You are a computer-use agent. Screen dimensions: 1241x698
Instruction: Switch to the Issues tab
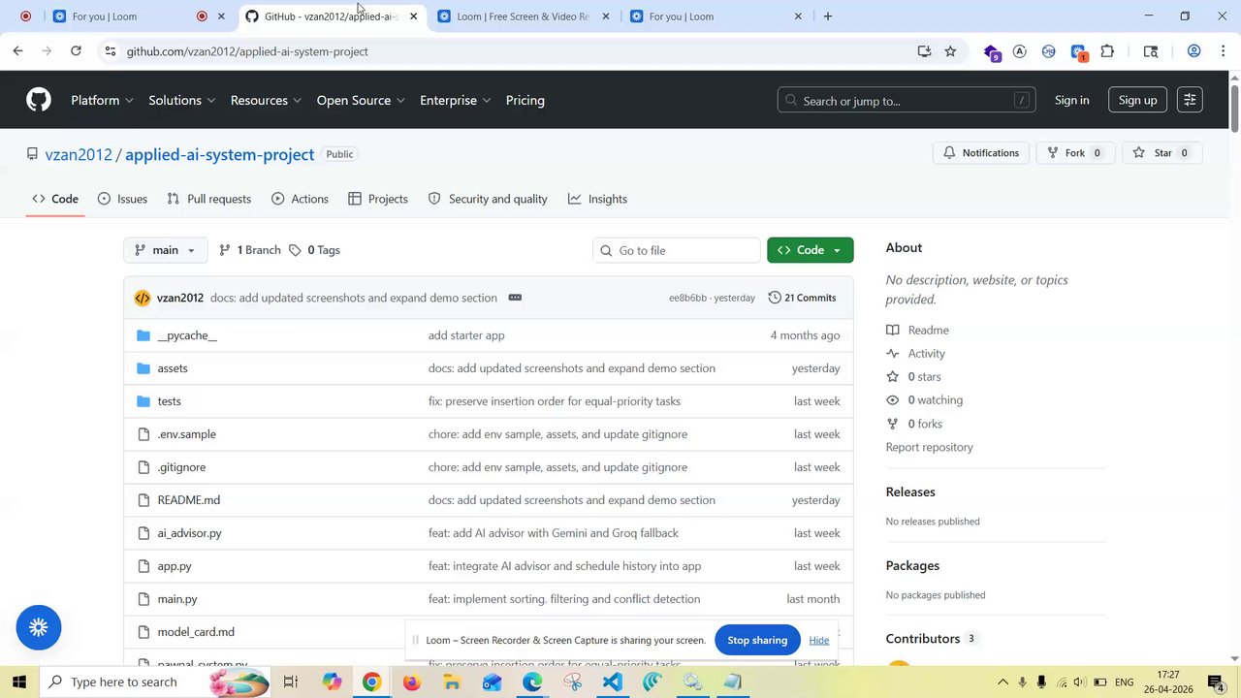[x=122, y=199]
